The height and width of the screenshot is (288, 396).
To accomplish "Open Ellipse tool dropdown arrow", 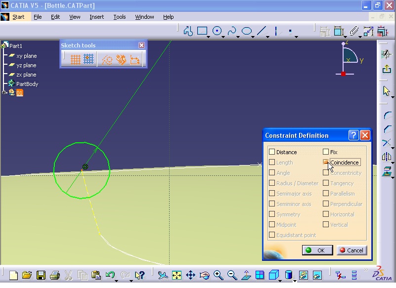I will pos(253,37).
